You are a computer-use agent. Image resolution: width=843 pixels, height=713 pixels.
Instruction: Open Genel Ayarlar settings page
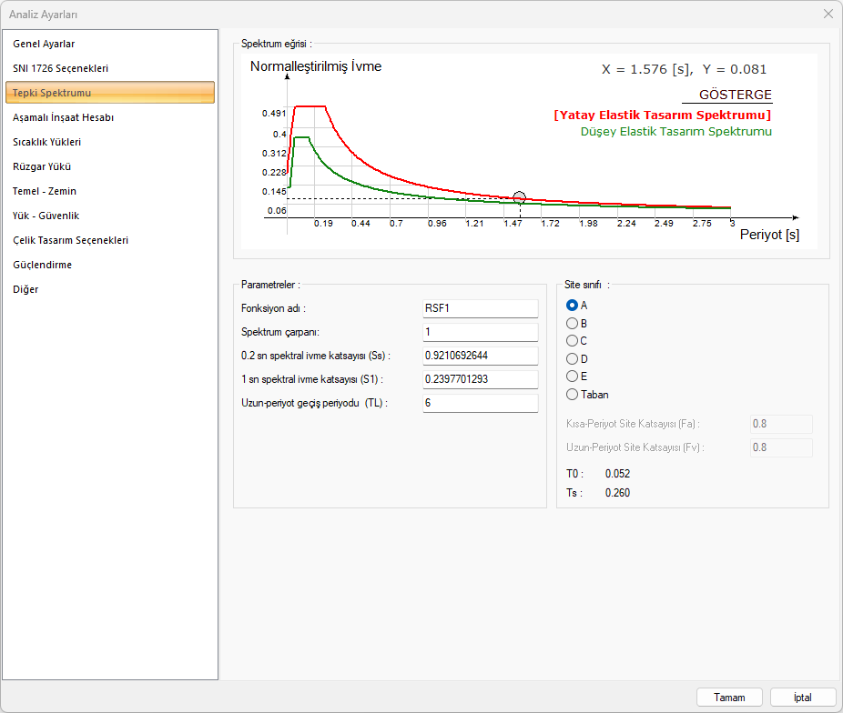[x=44, y=44]
